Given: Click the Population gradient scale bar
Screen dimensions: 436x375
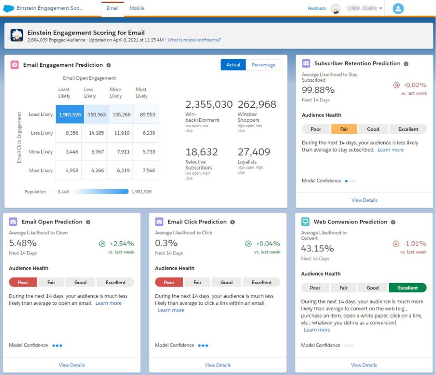Looking at the screenshot, I should coord(101,192).
